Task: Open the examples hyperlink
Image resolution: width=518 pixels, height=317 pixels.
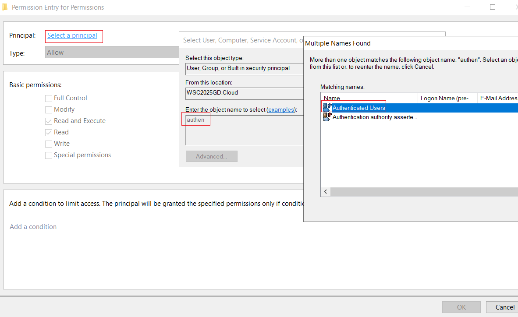Action: coord(281,109)
